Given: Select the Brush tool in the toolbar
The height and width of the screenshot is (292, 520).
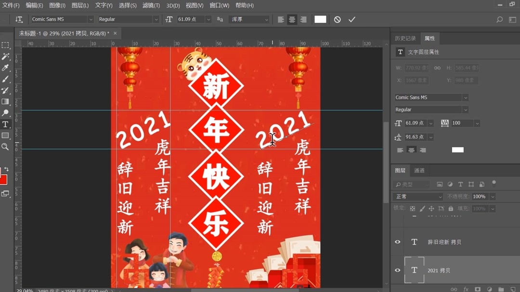Looking at the screenshot, I should pos(6,78).
